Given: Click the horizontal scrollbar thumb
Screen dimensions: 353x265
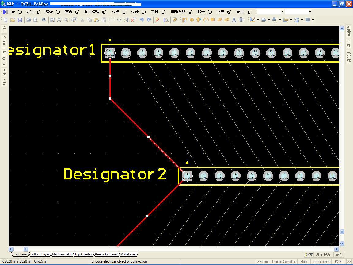Looking at the screenshot, I should (x=26, y=249).
